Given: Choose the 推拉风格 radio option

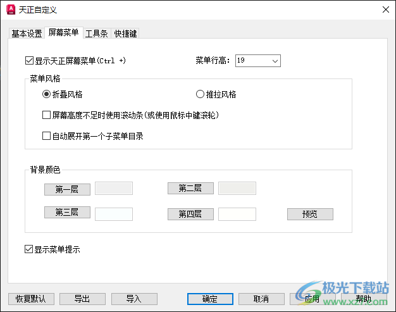Looking at the screenshot, I should point(200,94).
